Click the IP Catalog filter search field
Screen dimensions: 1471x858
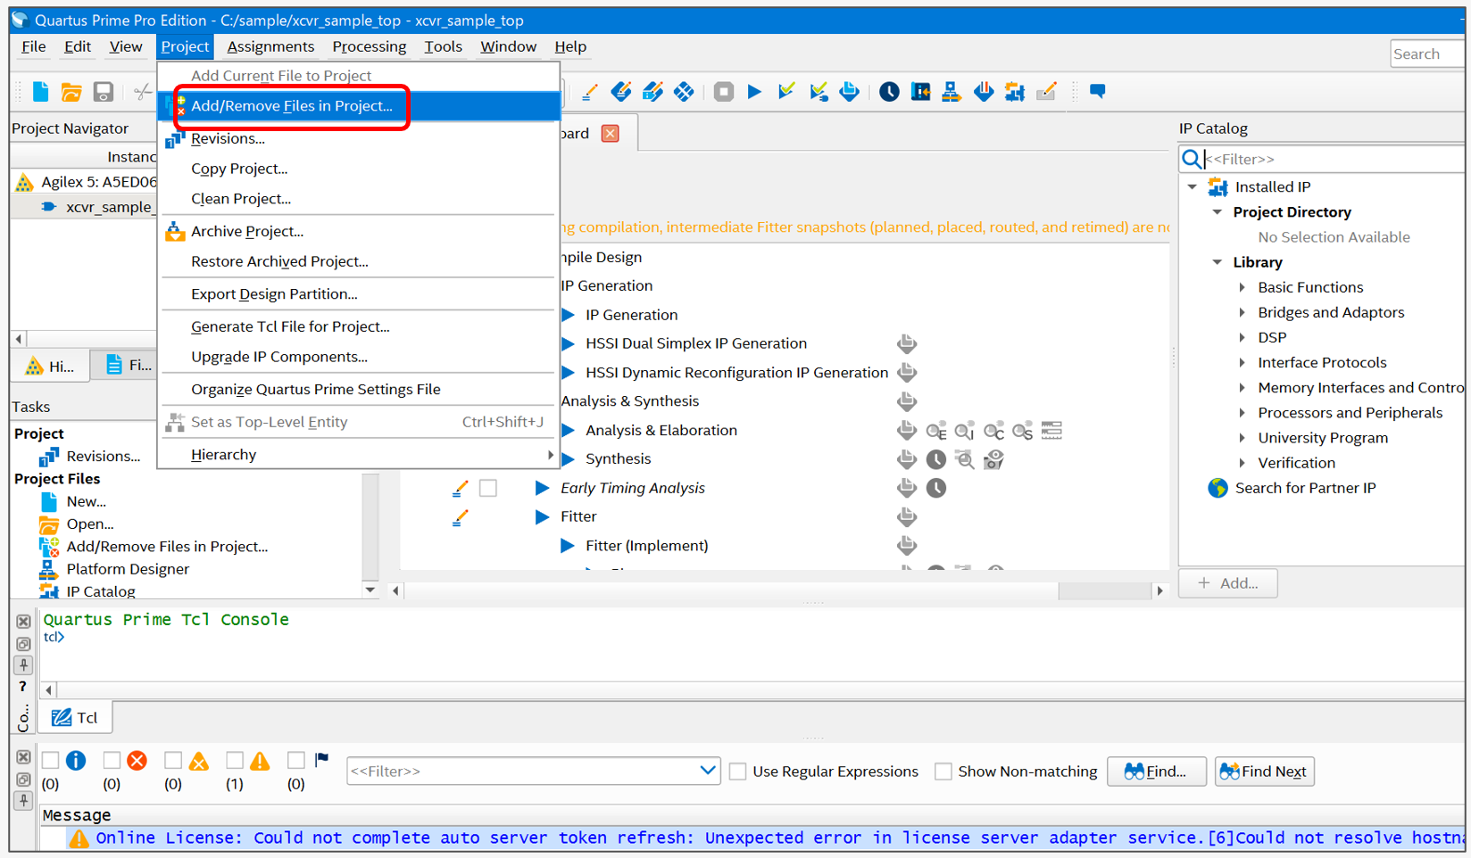pyautogui.click(x=1330, y=159)
